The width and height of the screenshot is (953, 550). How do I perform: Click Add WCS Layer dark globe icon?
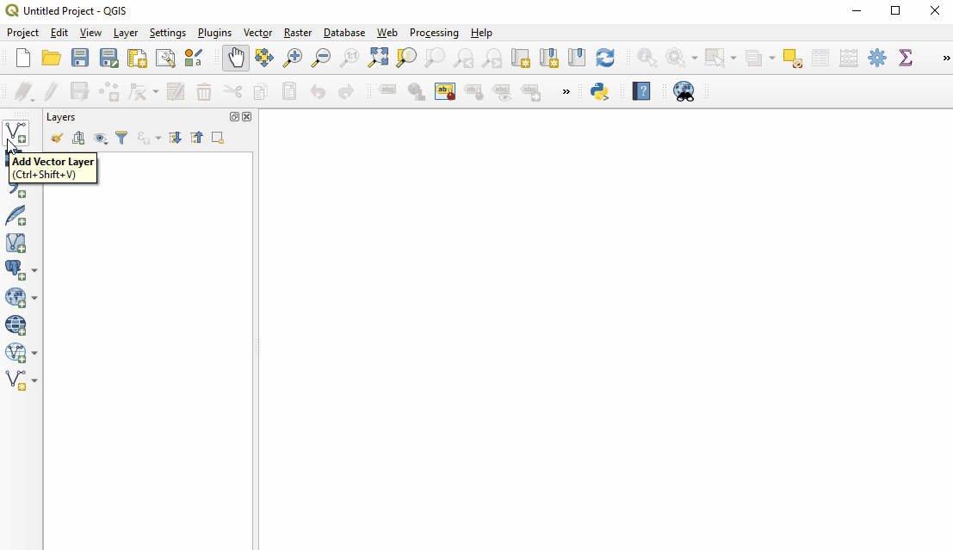click(15, 325)
